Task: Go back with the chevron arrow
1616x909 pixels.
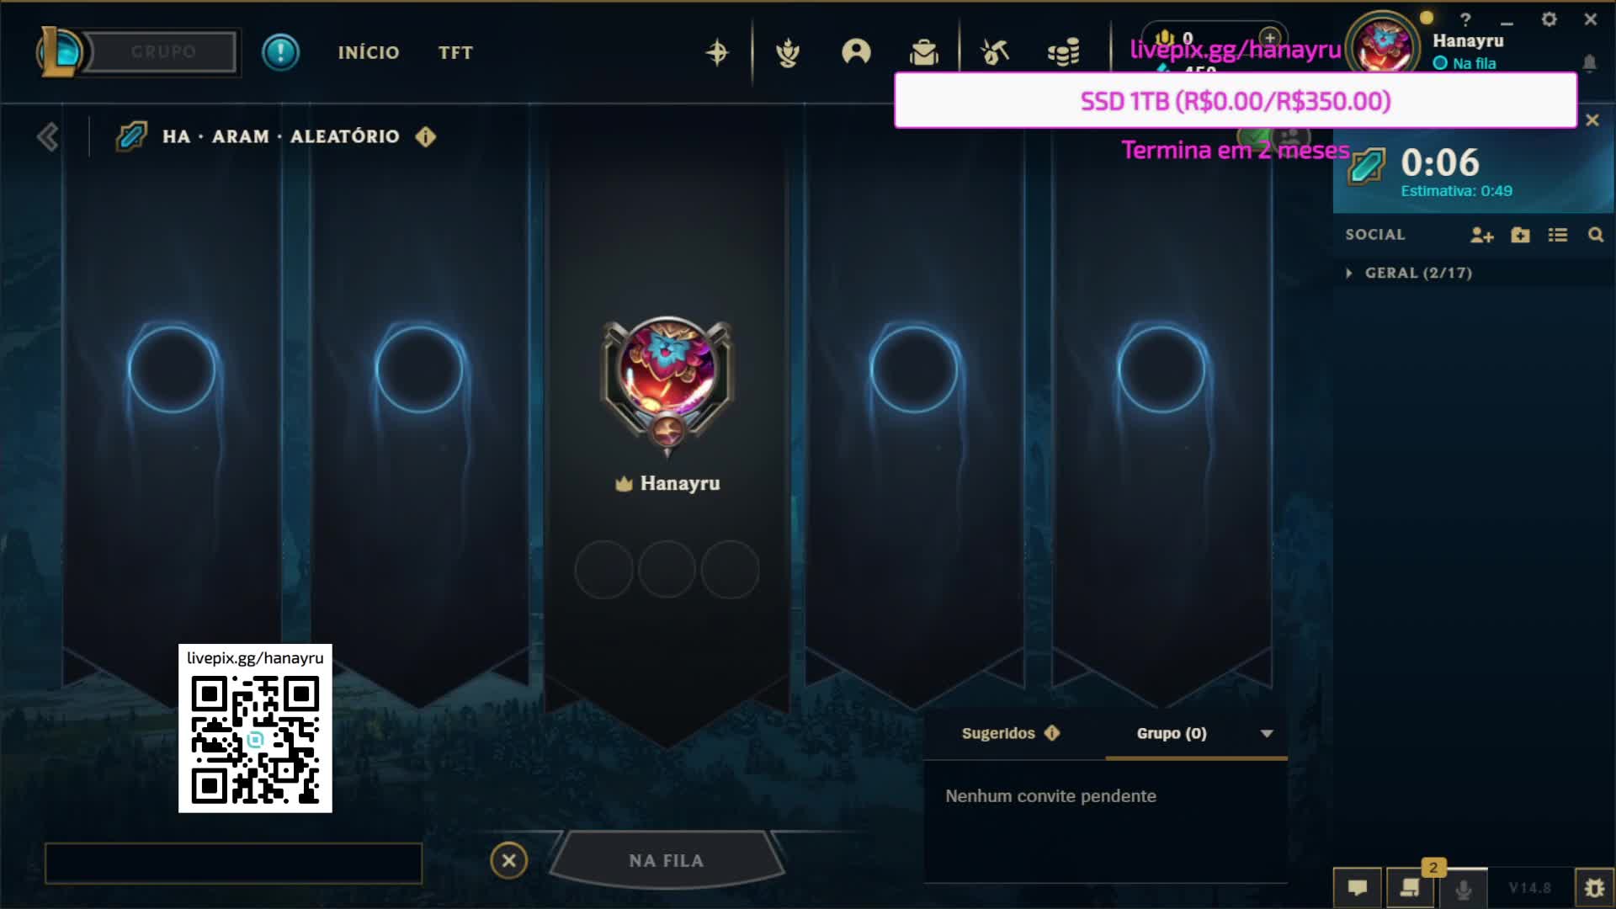Action: [x=48, y=136]
